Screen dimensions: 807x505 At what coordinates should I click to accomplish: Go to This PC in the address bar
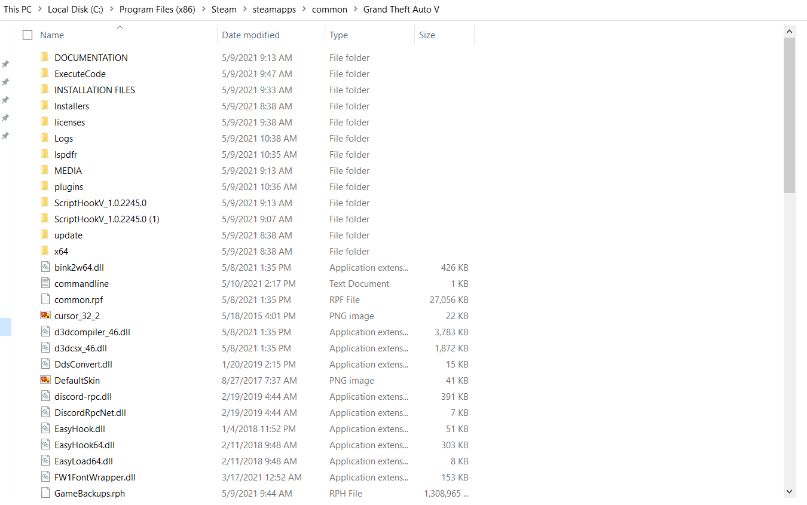(18, 10)
